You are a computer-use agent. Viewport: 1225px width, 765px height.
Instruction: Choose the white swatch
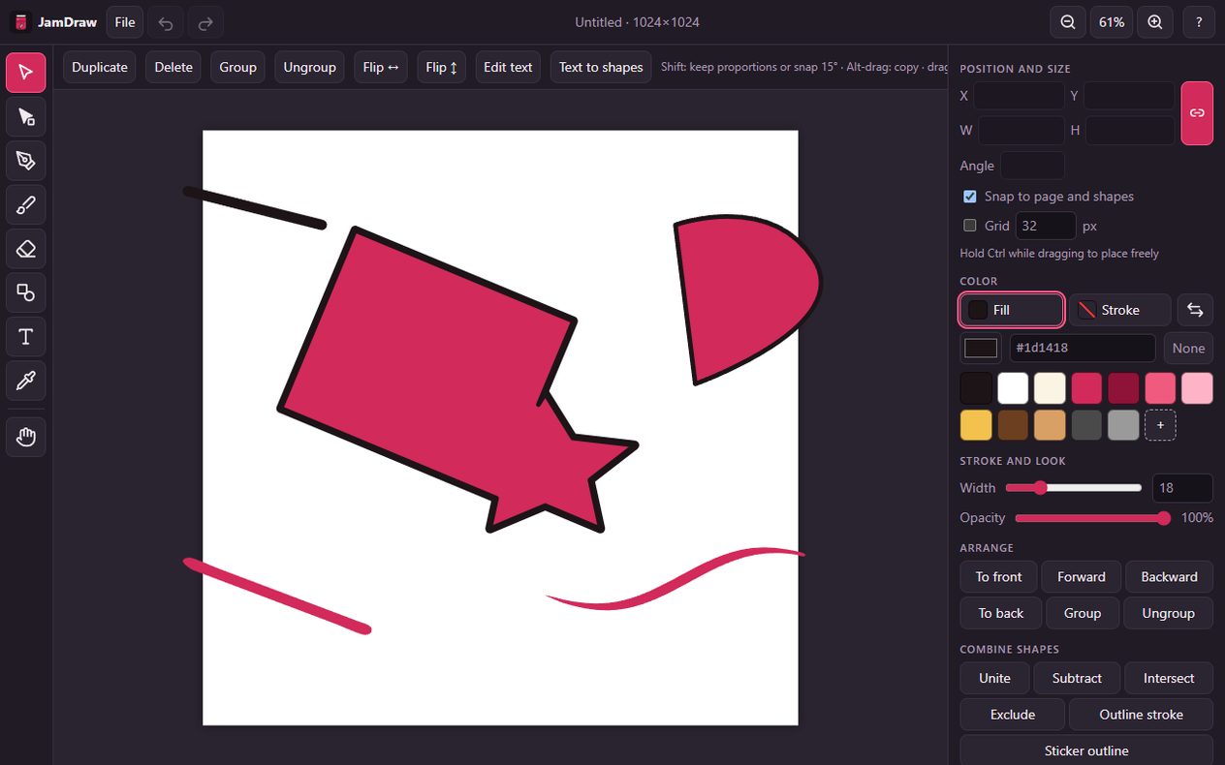tap(1013, 388)
